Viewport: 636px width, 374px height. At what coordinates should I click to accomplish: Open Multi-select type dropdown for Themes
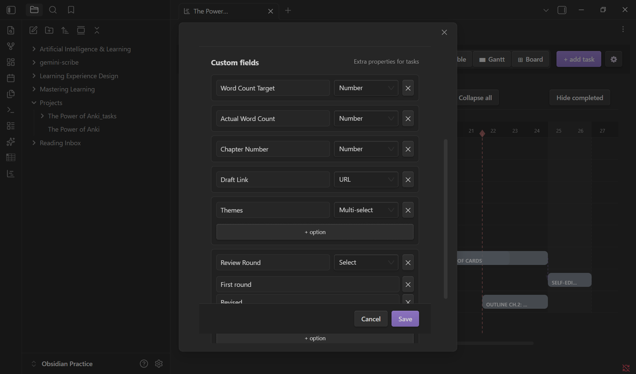click(x=366, y=210)
